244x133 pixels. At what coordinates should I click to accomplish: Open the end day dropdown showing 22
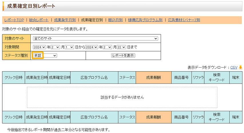click(121, 47)
